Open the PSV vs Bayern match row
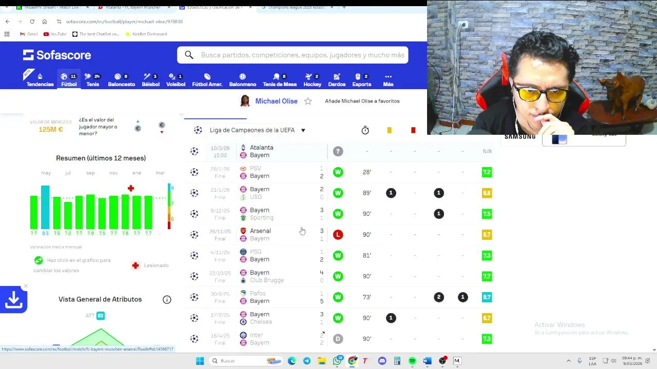 [x=339, y=172]
